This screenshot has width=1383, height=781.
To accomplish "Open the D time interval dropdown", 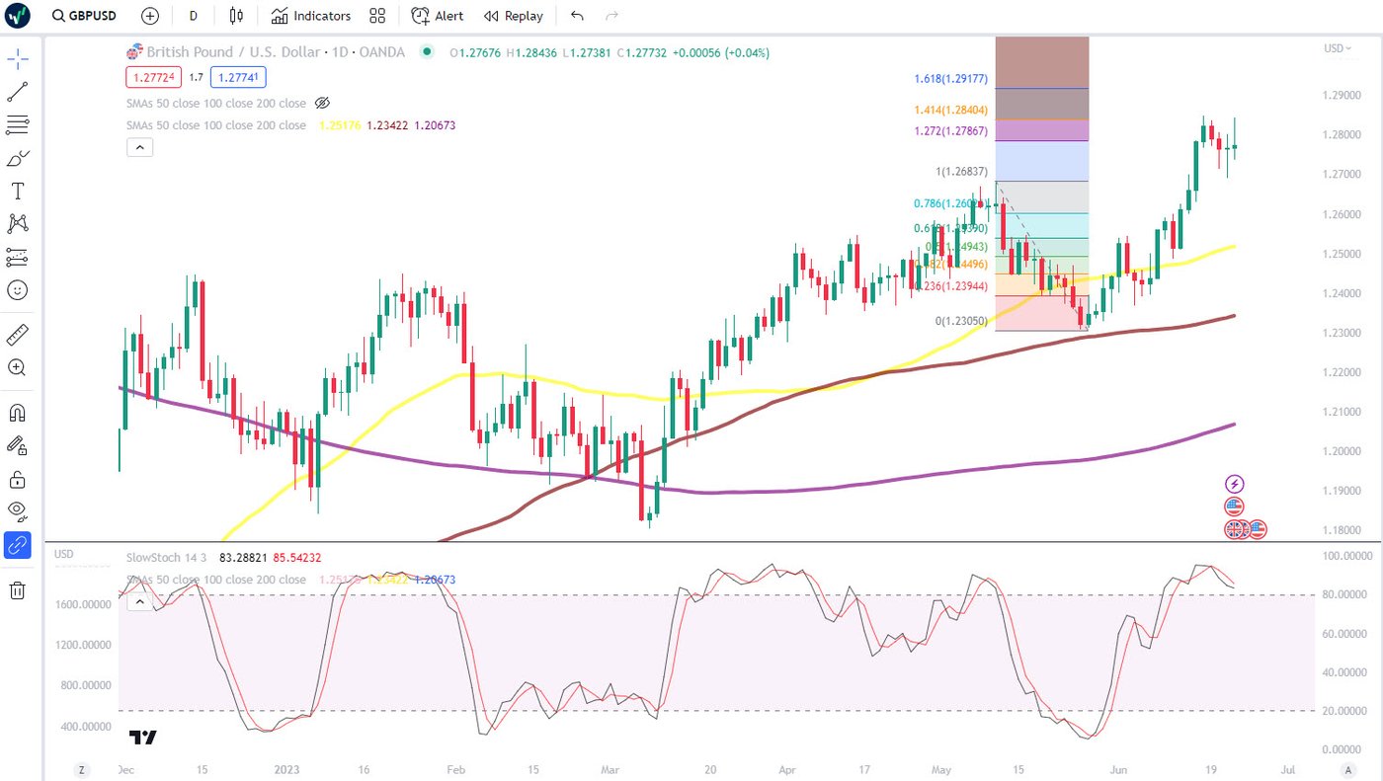I will tap(193, 16).
